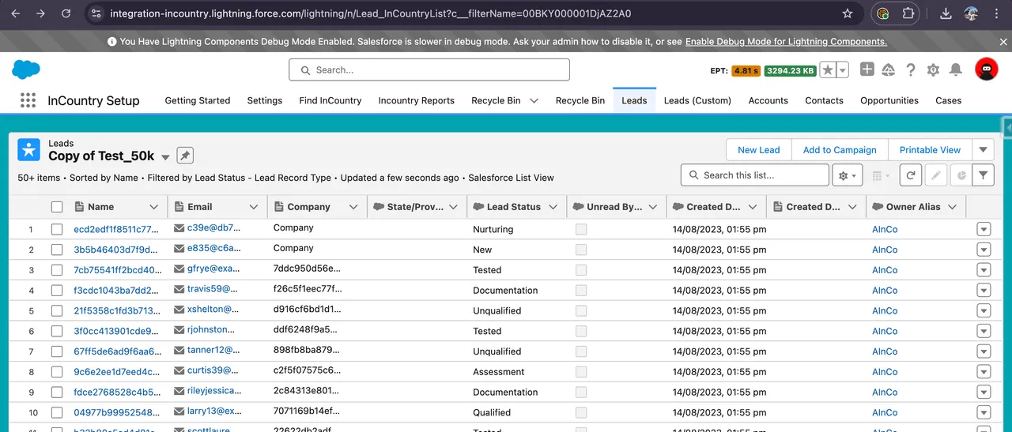Open the list view picker dropdown arrow
The height and width of the screenshot is (432, 1012).
(x=165, y=157)
